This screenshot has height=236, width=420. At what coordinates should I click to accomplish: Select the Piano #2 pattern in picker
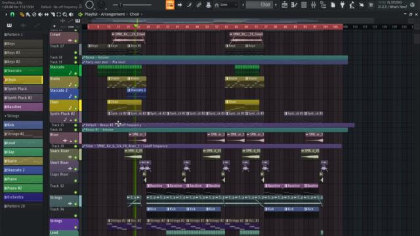pos(23,188)
